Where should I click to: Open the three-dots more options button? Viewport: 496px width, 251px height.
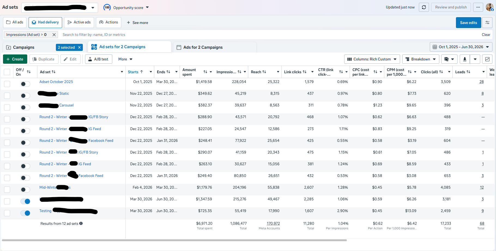pyautogui.click(x=478, y=7)
